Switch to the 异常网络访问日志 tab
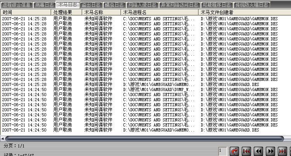 pos(180,5)
